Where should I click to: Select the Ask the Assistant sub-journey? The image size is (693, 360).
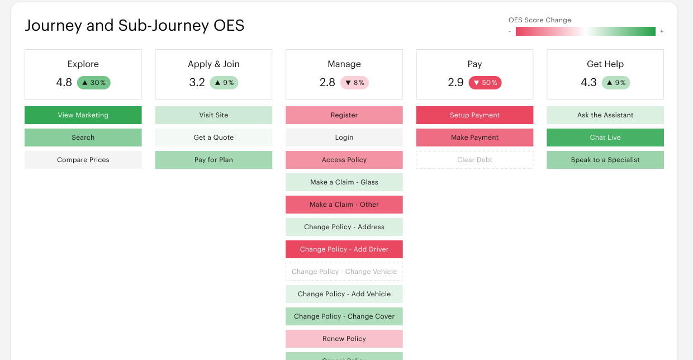coord(605,115)
